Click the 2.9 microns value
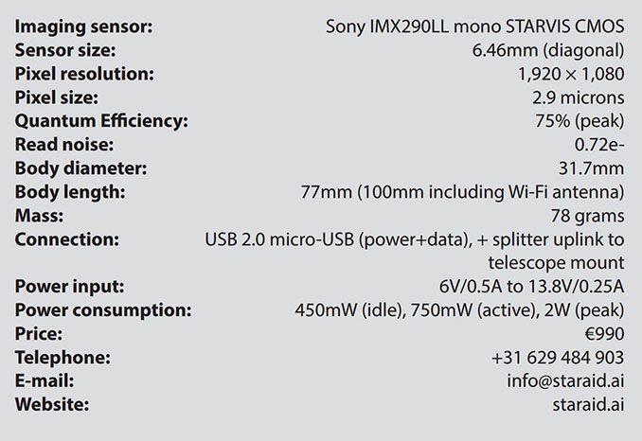Image resolution: width=642 pixels, height=441 pixels. point(579,97)
